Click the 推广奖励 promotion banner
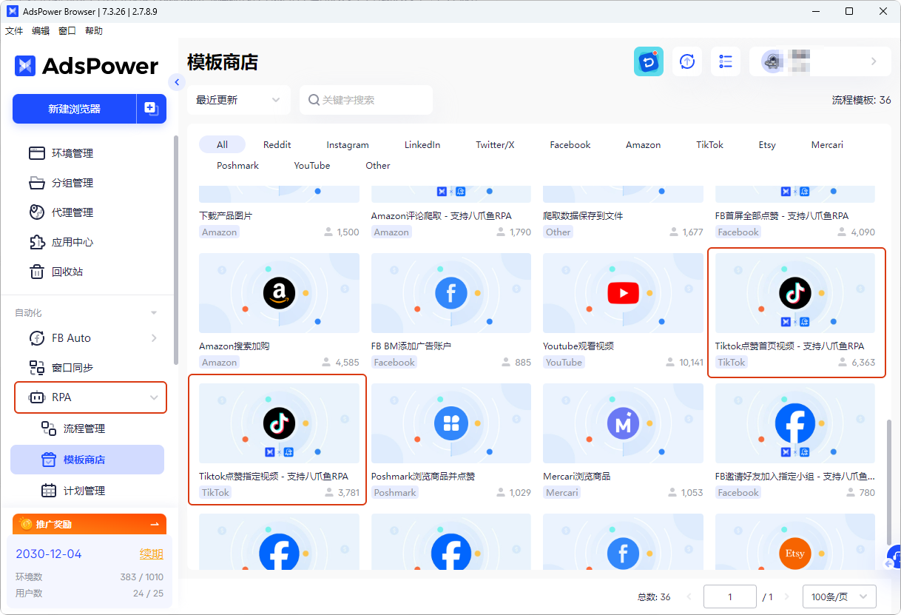This screenshot has height=615, width=901. coord(90,524)
